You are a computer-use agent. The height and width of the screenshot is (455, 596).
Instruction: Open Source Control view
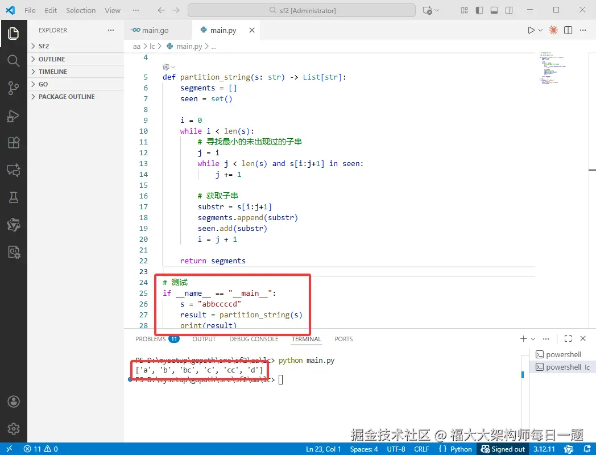[13, 88]
